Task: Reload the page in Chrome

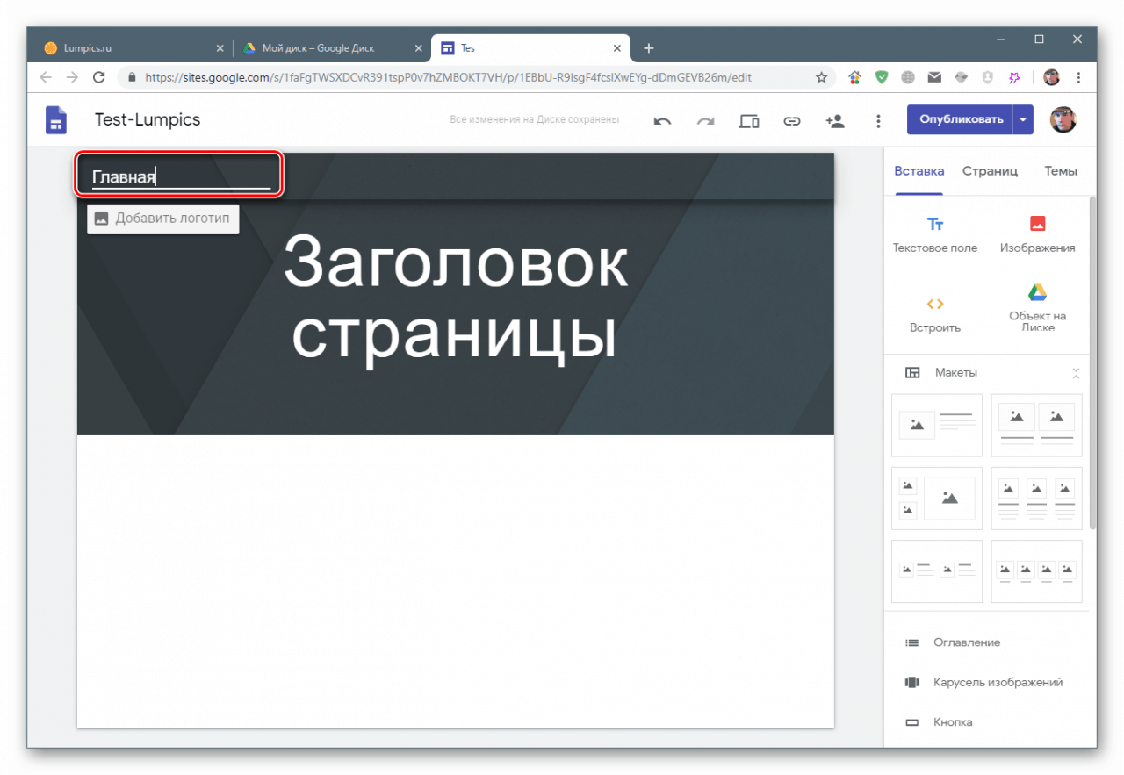Action: click(98, 77)
